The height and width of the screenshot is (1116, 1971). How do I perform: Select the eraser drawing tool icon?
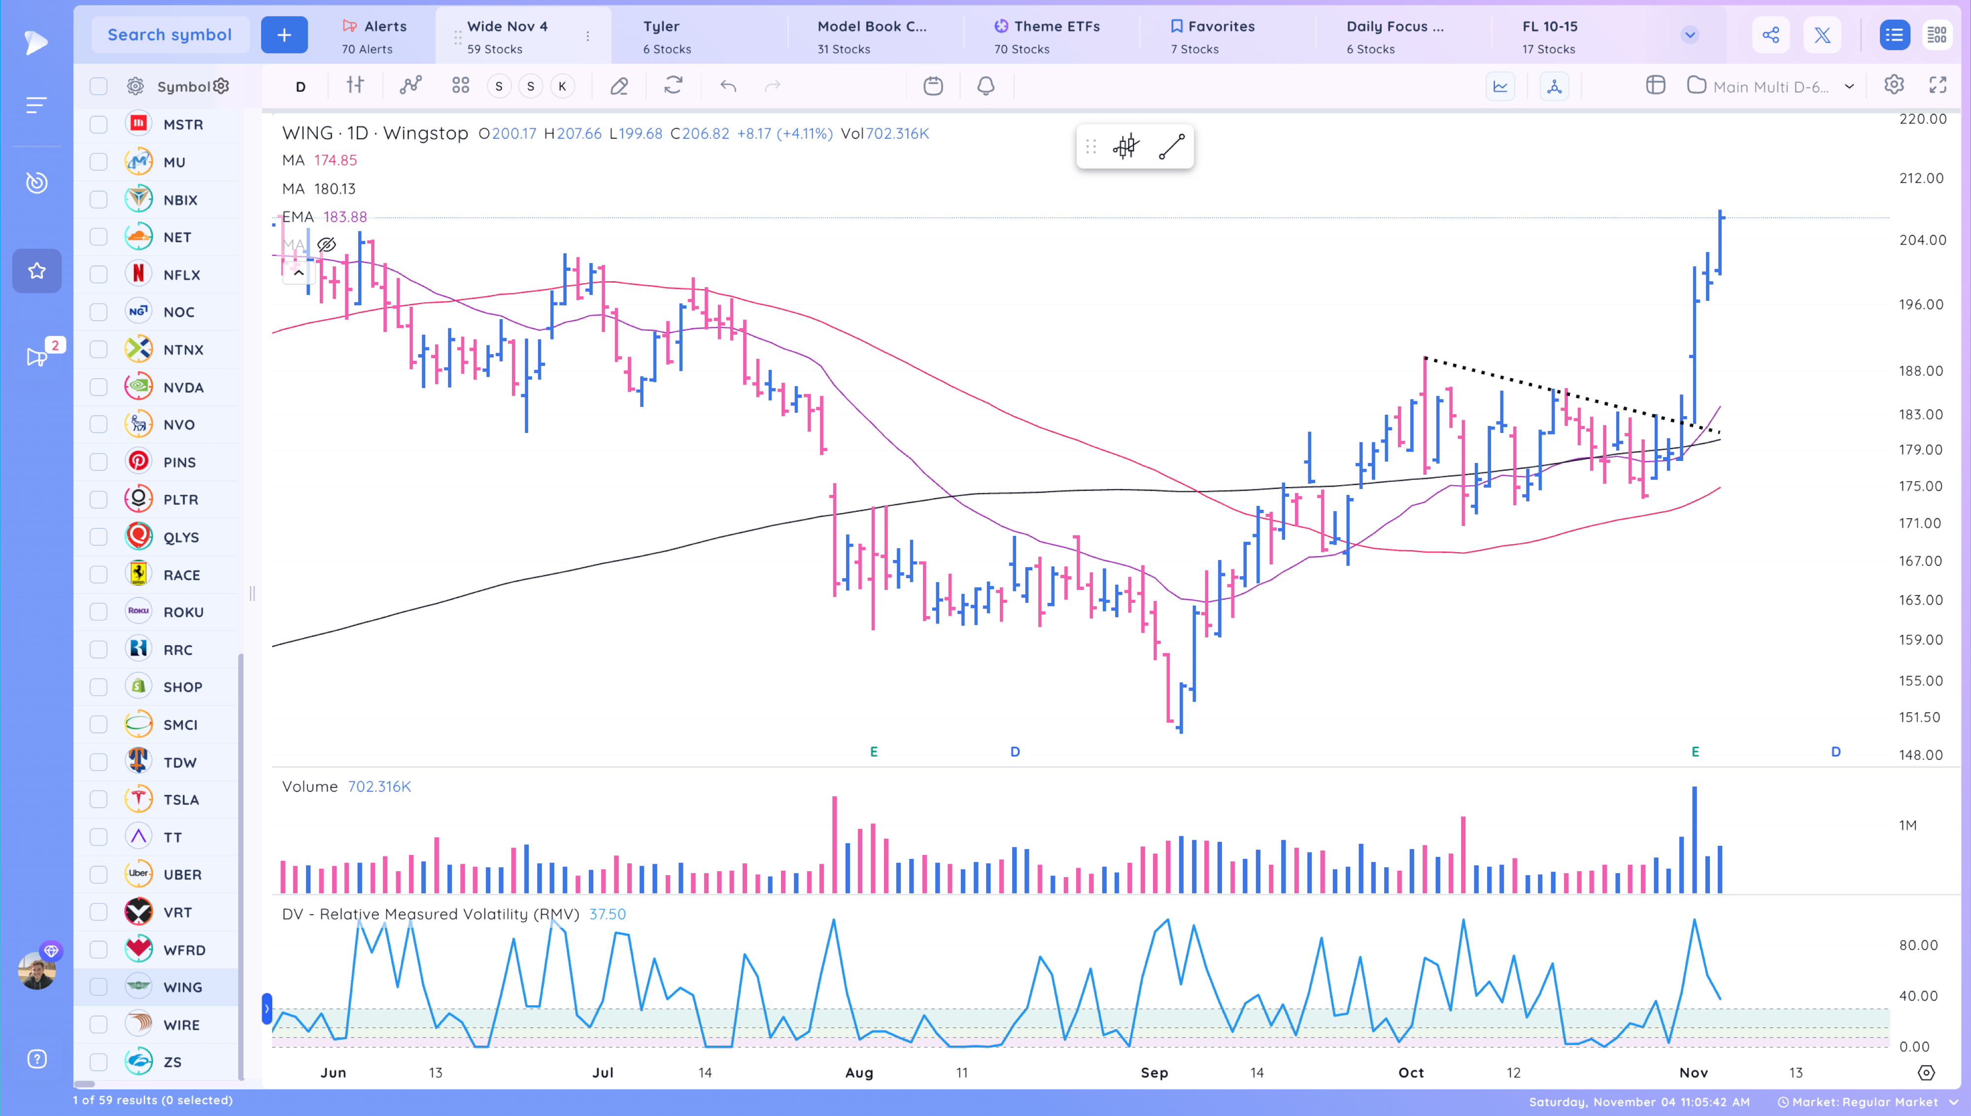(619, 86)
